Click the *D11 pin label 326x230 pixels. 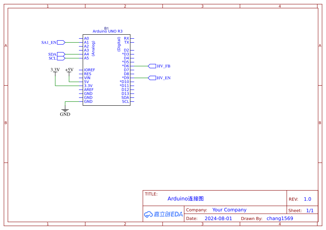pos(124,86)
